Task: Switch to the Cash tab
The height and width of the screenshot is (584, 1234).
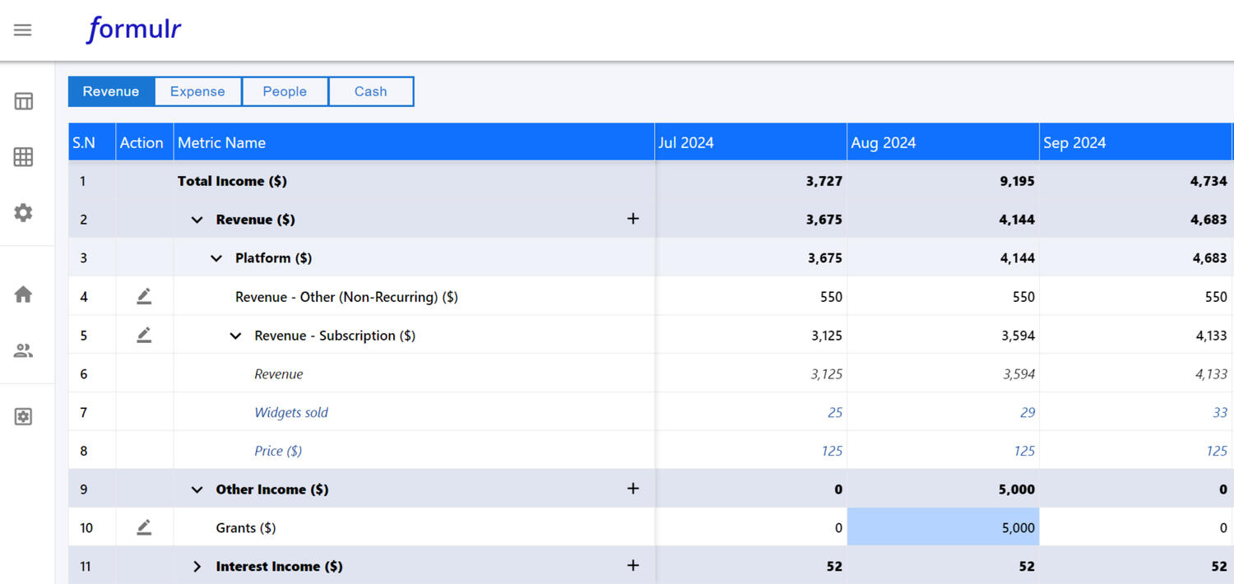Action: (370, 91)
